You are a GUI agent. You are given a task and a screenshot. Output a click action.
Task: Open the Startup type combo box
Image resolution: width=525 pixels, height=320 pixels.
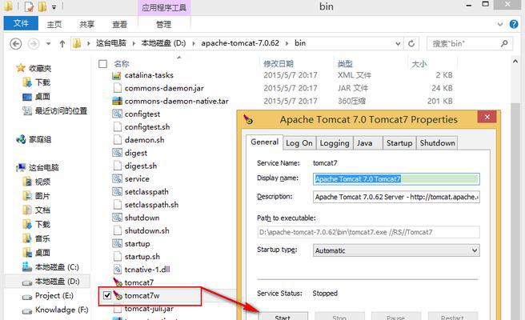[x=396, y=250]
